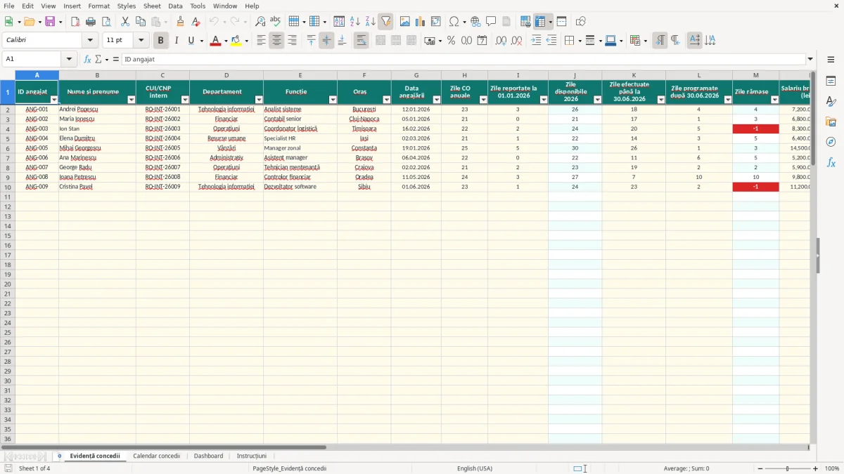Apply the yellow background color swatch

[236, 41]
